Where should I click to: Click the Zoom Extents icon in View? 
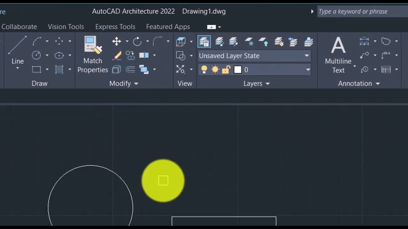(180, 69)
